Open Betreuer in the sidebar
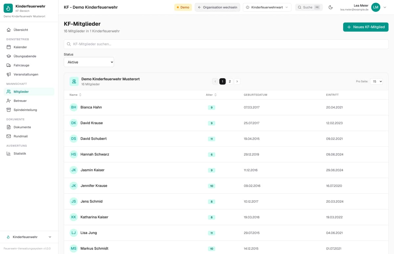The height and width of the screenshot is (254, 394). [x=29, y=101]
